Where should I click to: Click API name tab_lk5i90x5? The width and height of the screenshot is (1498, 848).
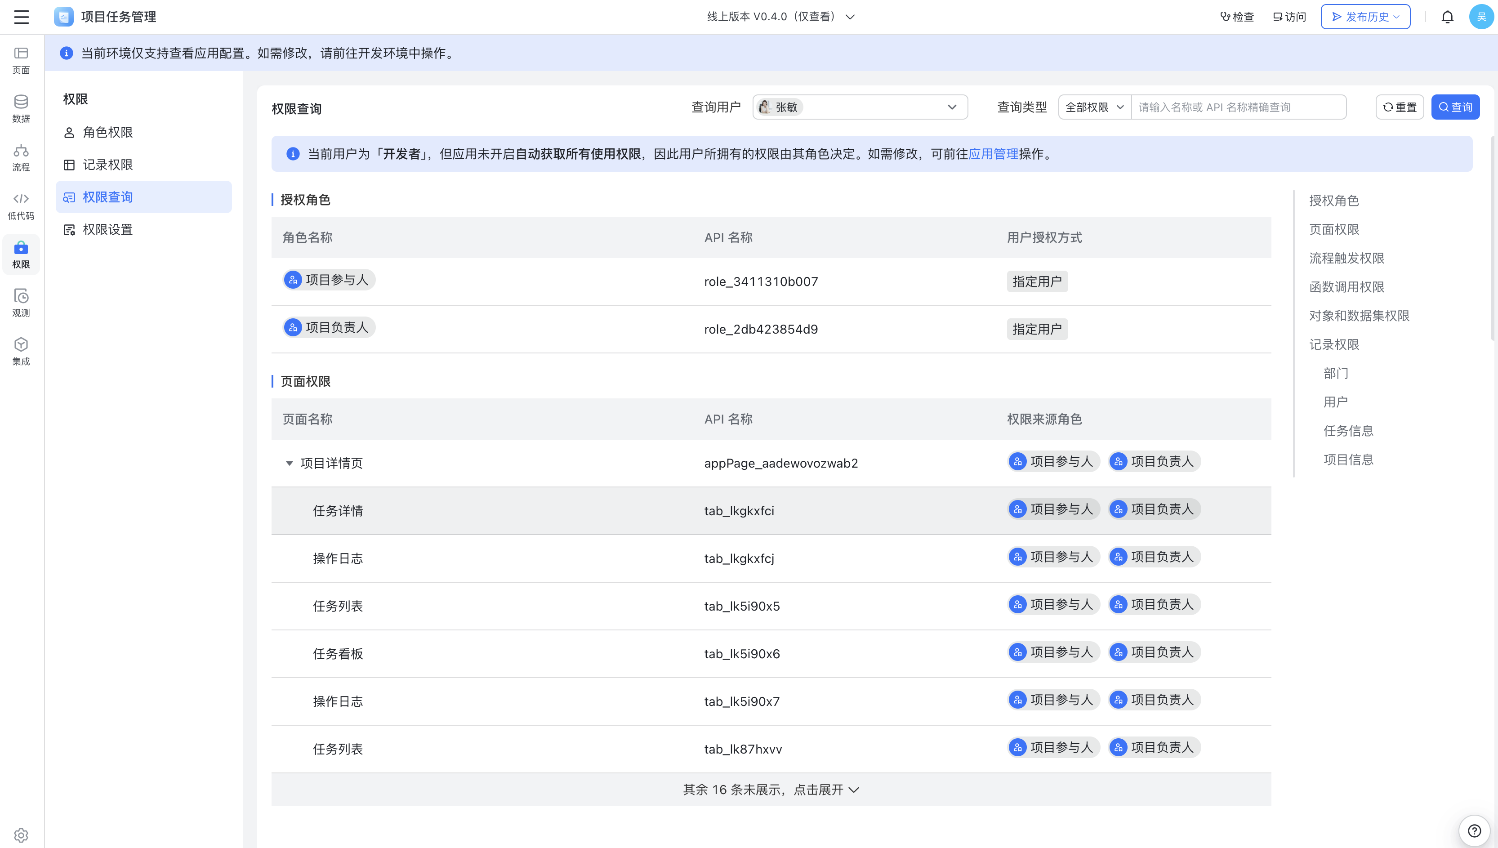click(742, 606)
